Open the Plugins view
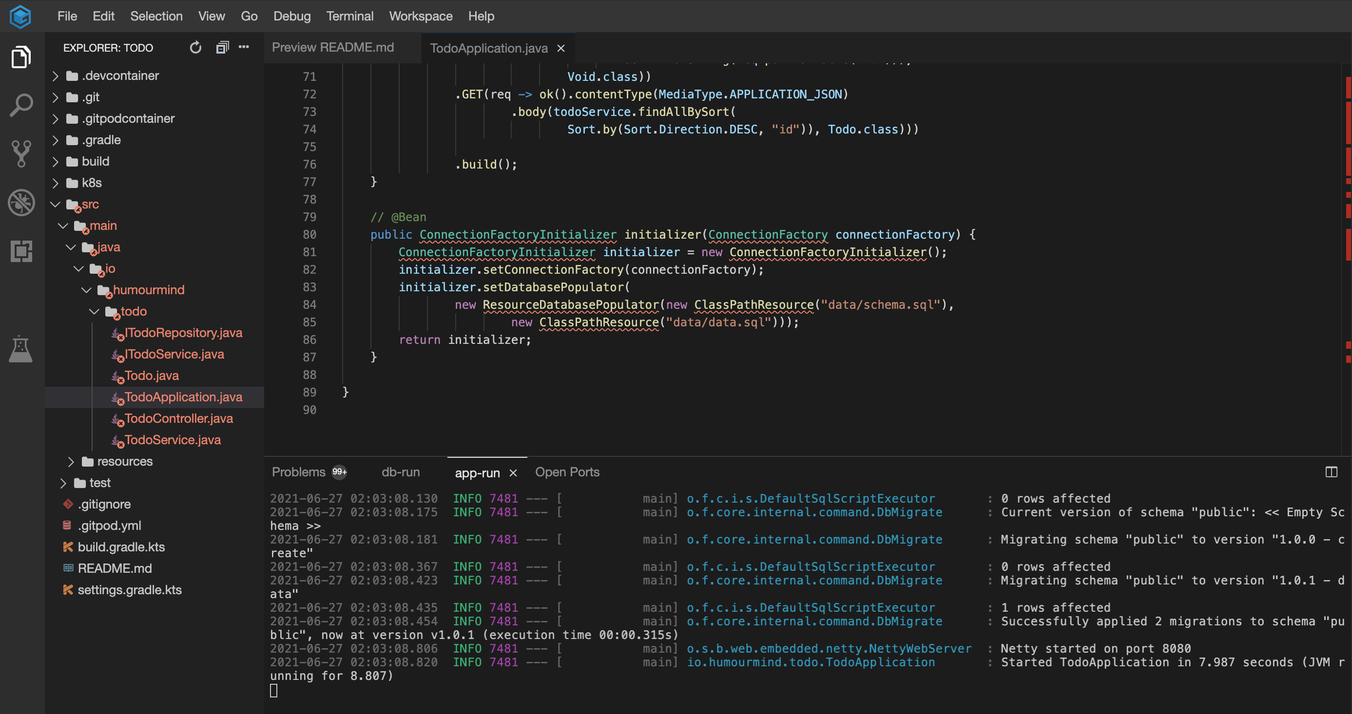The width and height of the screenshot is (1352, 714). tap(21, 252)
